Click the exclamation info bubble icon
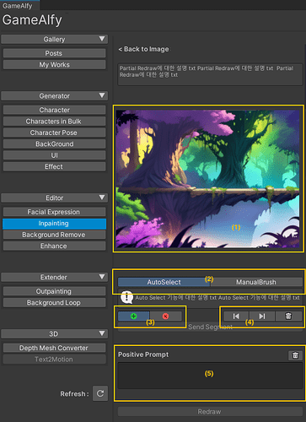 tap(126, 297)
